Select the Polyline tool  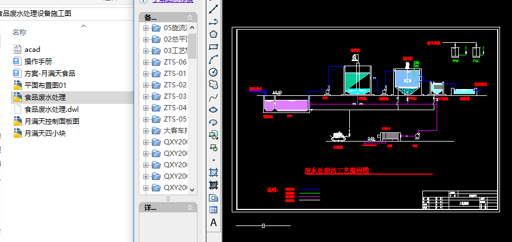pyautogui.click(x=213, y=22)
